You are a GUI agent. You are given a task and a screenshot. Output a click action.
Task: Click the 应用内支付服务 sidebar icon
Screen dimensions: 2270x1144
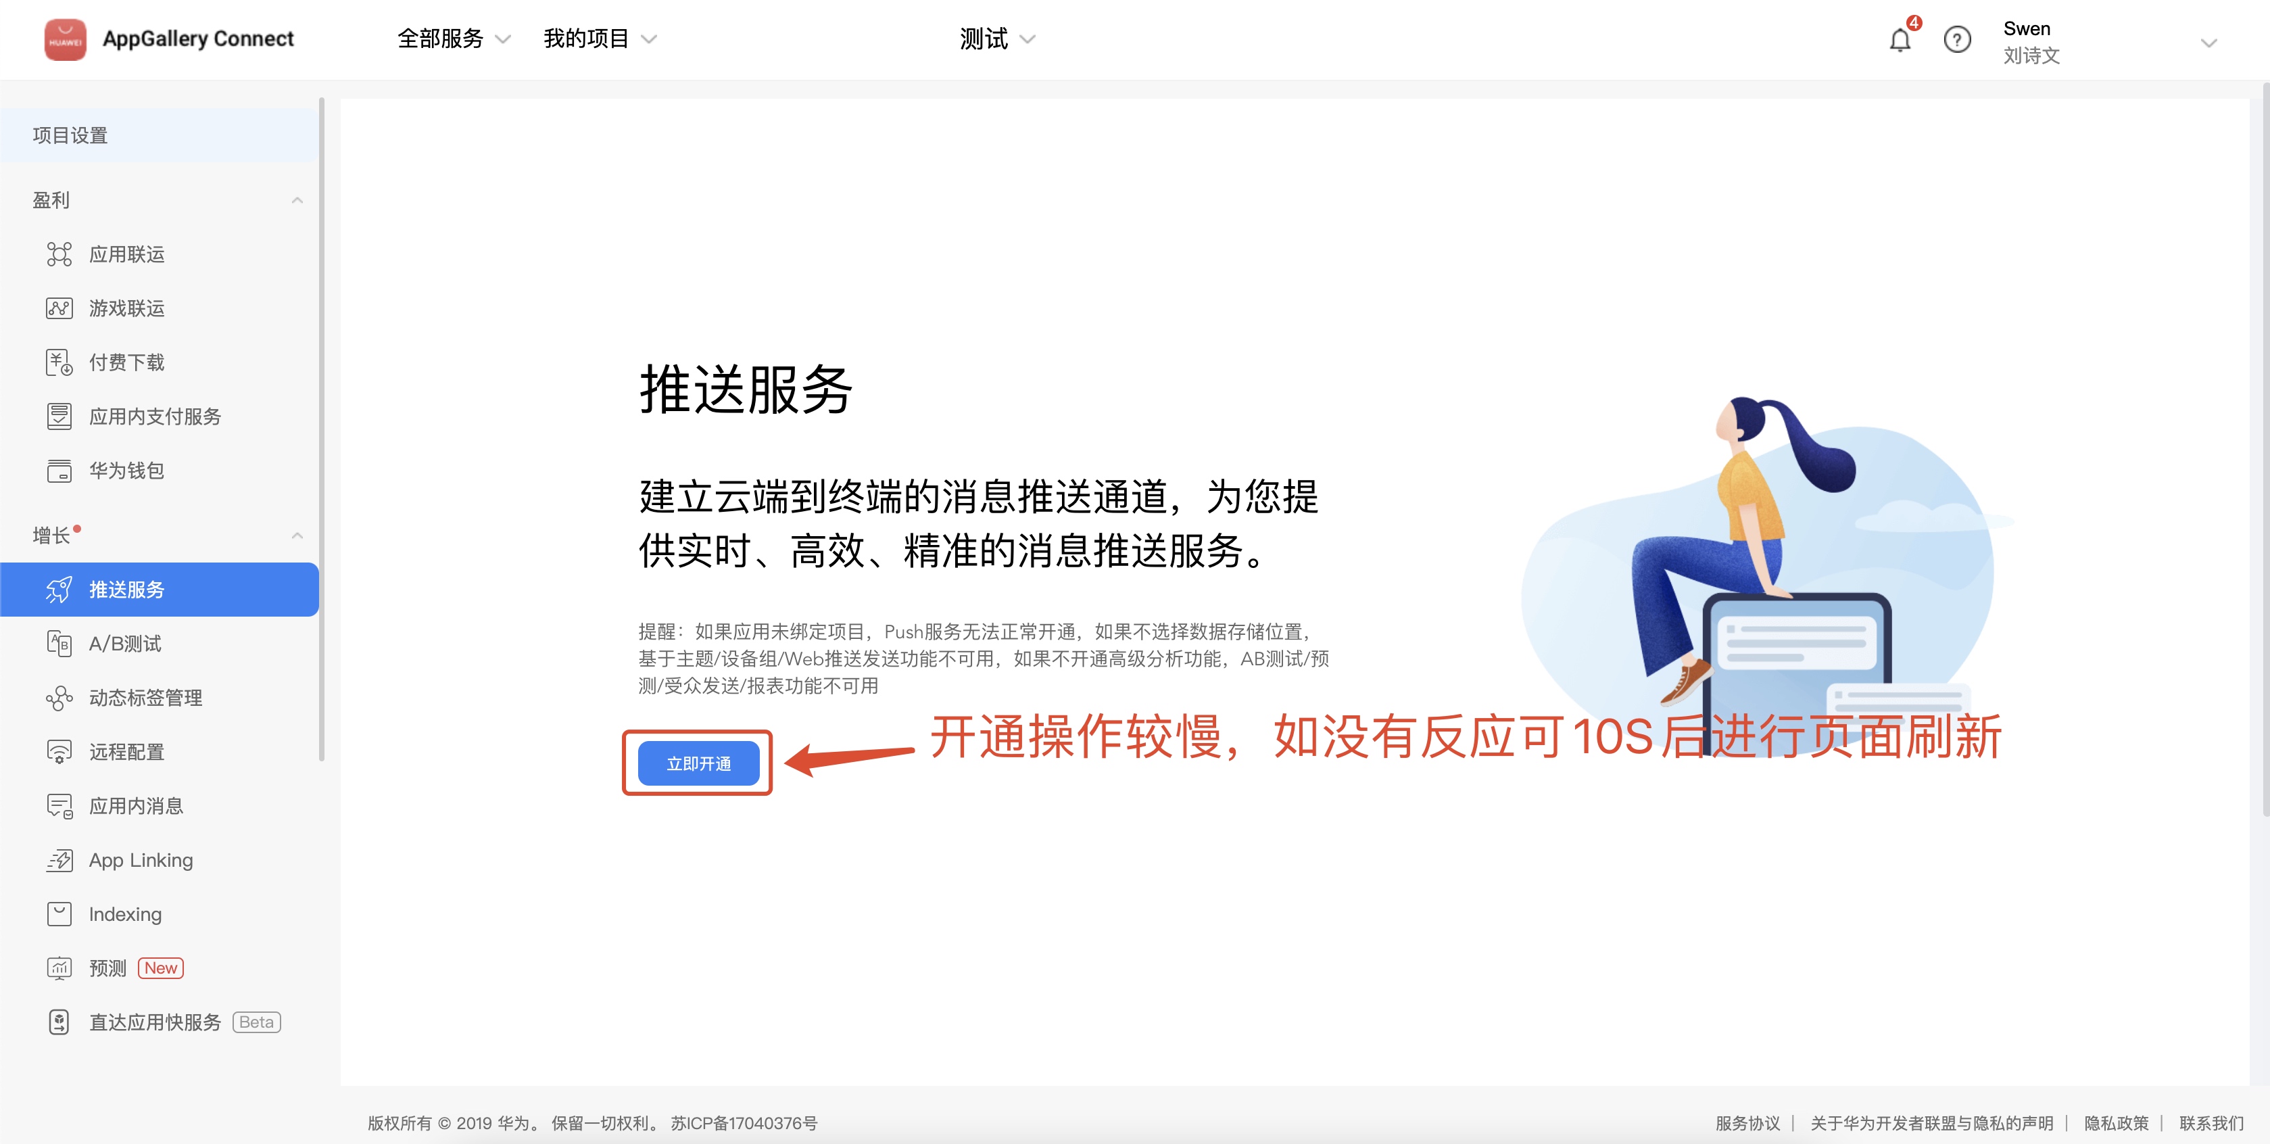click(x=59, y=417)
